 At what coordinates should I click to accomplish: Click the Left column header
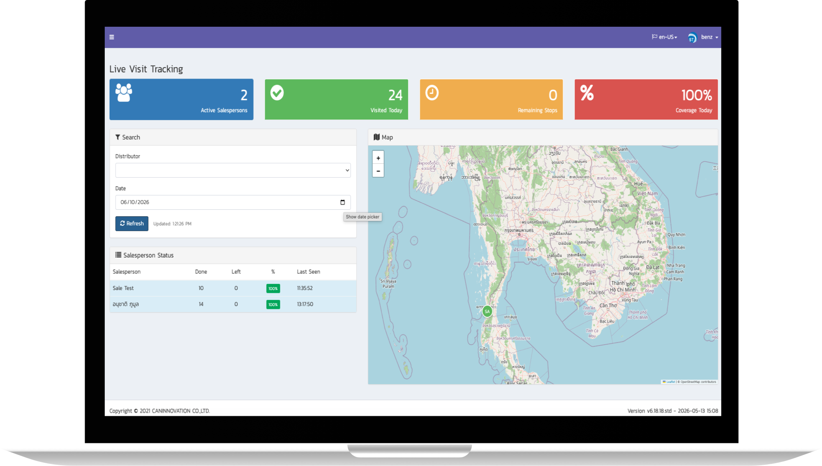pos(236,272)
